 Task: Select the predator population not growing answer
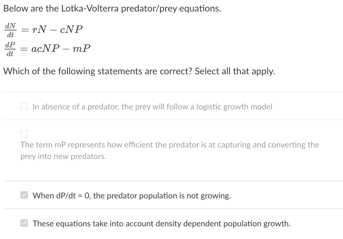(132, 196)
